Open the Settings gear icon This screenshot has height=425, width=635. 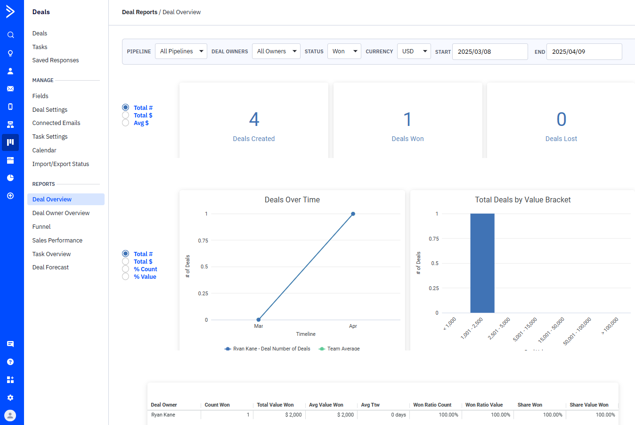(10, 398)
